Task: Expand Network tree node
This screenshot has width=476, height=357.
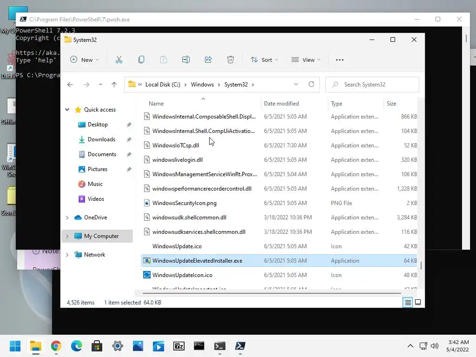Action: click(67, 255)
